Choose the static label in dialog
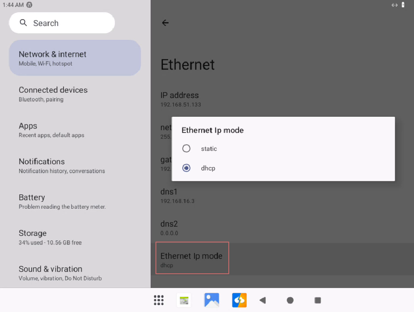This screenshot has width=414, height=312. (x=209, y=149)
